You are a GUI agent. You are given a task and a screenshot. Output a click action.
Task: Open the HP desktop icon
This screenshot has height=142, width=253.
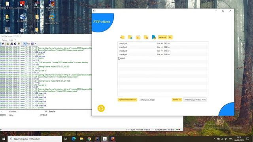(x=7, y=18)
